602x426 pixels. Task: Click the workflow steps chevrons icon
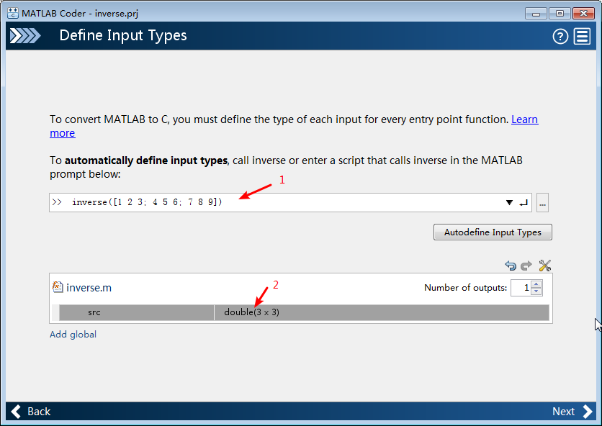(25, 36)
